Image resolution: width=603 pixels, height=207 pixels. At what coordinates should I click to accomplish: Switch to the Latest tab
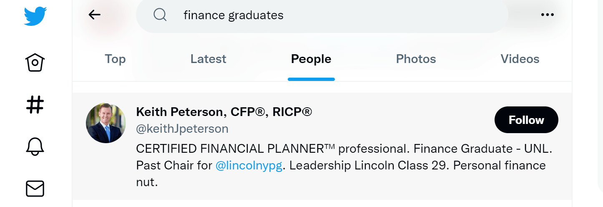point(208,59)
